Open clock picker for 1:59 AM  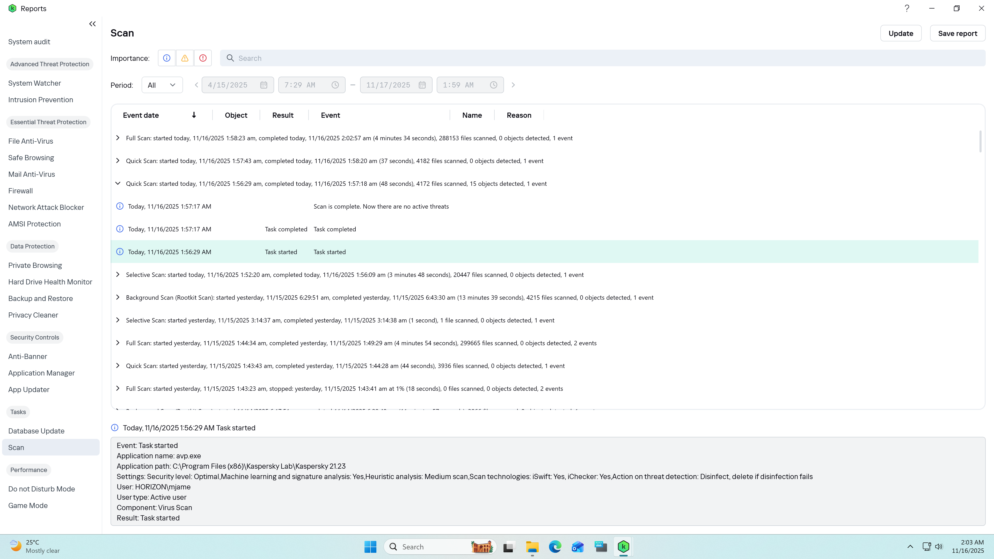pyautogui.click(x=494, y=85)
